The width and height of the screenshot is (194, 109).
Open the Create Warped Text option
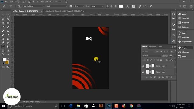click(x=127, y=6)
